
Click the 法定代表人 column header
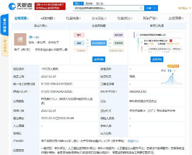[x=40, y=26]
